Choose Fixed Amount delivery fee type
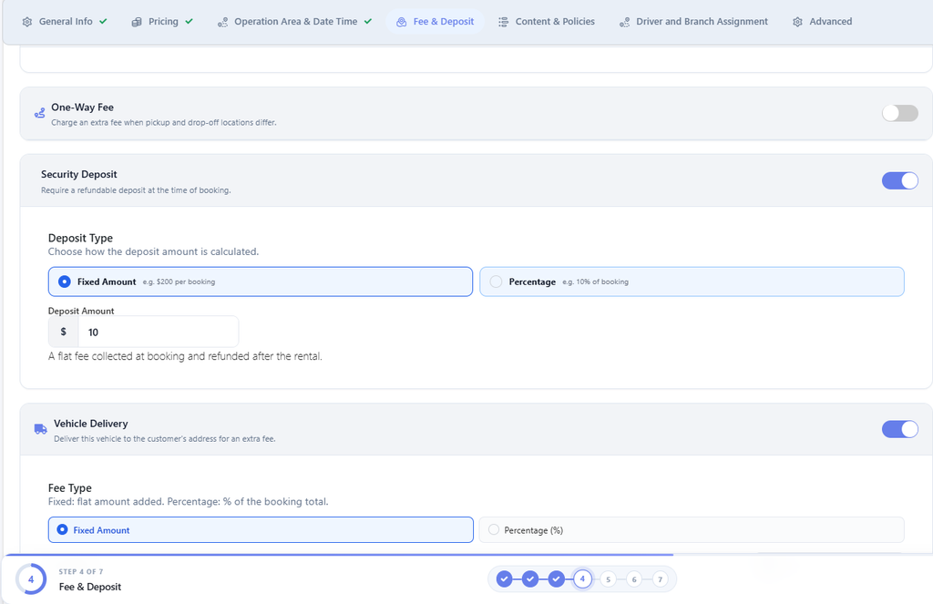The width and height of the screenshot is (933, 604). click(x=261, y=529)
